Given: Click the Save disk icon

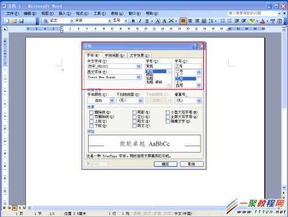Looking at the screenshot, I should click(x=21, y=21).
